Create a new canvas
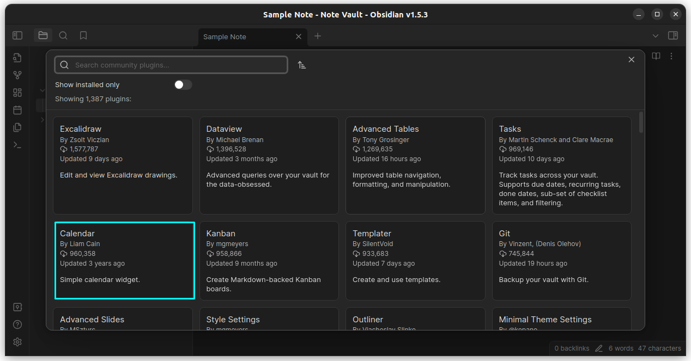This screenshot has height=361, width=691. 17,92
